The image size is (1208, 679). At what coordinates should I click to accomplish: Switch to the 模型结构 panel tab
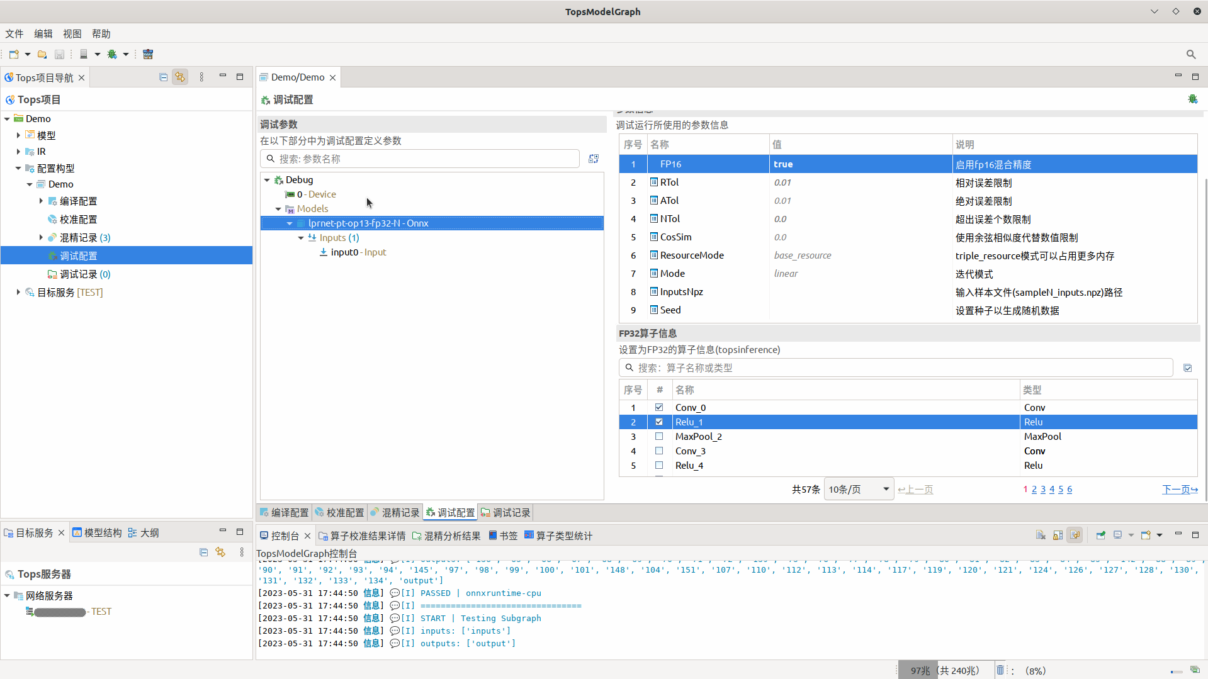(x=97, y=532)
